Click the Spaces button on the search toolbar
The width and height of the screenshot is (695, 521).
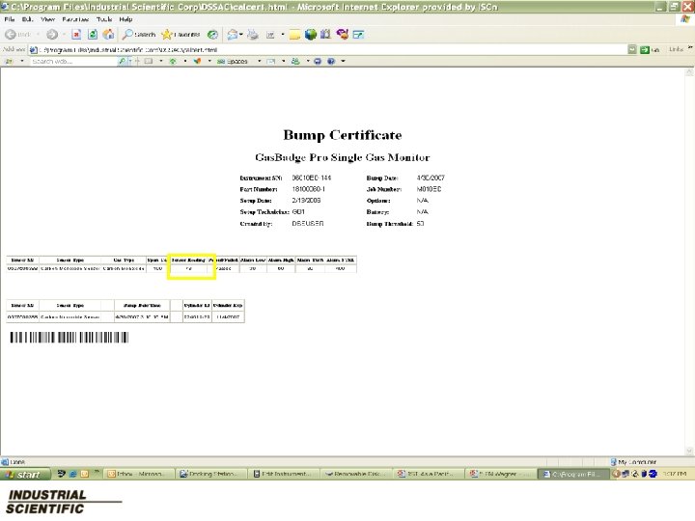(233, 61)
